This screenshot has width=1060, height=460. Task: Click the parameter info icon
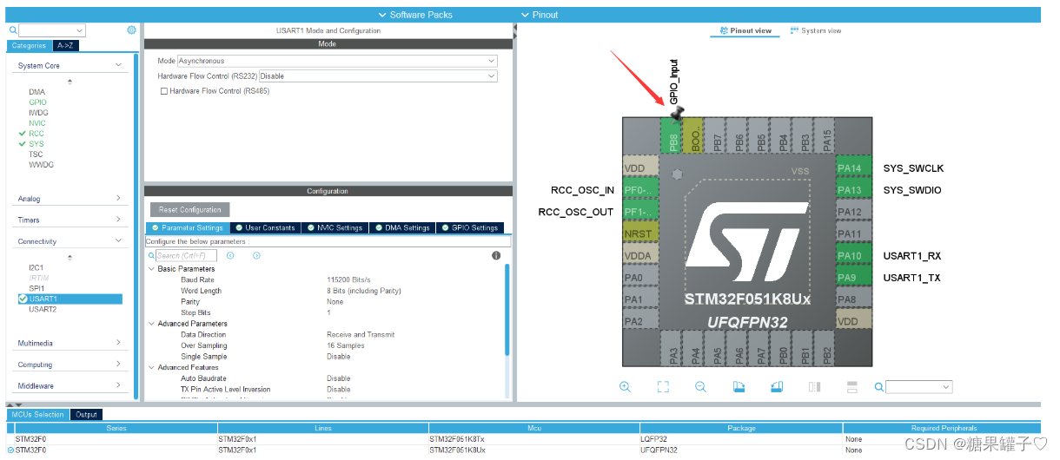[496, 255]
